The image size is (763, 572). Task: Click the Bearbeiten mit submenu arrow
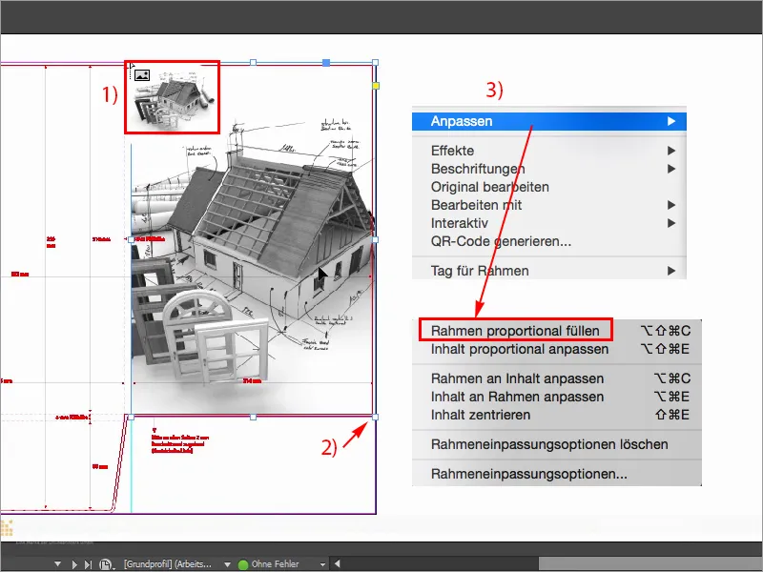pos(671,205)
